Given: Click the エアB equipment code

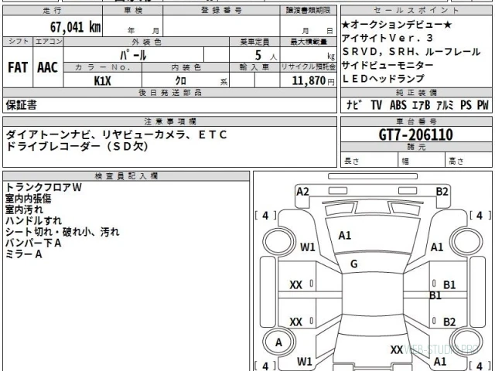Looking at the screenshot, I should 421,105.
